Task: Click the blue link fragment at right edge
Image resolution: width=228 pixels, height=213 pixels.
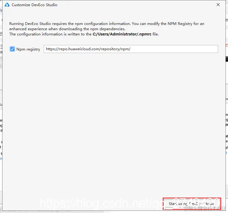Action: tap(226, 153)
